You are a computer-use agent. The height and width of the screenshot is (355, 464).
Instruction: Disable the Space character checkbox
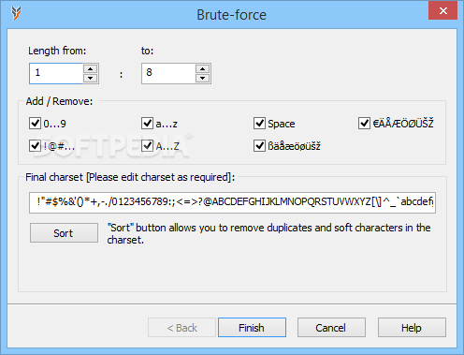point(259,124)
